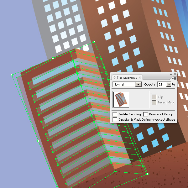Select the building artwork thumbnail
The image size is (188, 188).
[x=121, y=100]
